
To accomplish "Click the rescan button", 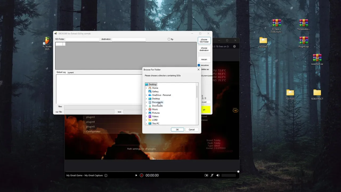I will tap(204, 59).
